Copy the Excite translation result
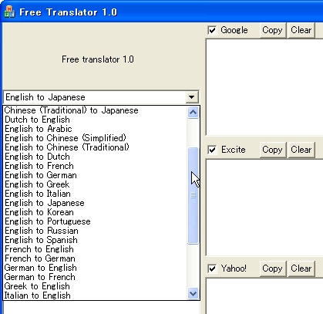The height and width of the screenshot is (314, 323). [272, 150]
